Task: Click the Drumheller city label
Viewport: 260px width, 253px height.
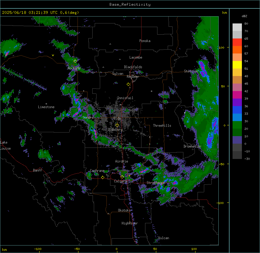Action: [x=192, y=146]
